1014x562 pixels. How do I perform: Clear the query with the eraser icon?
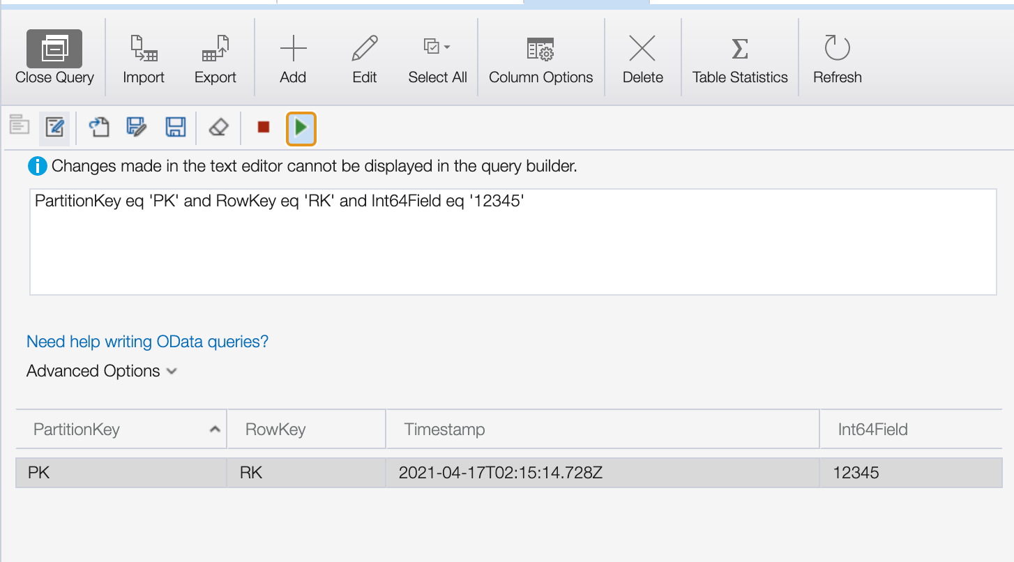click(x=218, y=128)
